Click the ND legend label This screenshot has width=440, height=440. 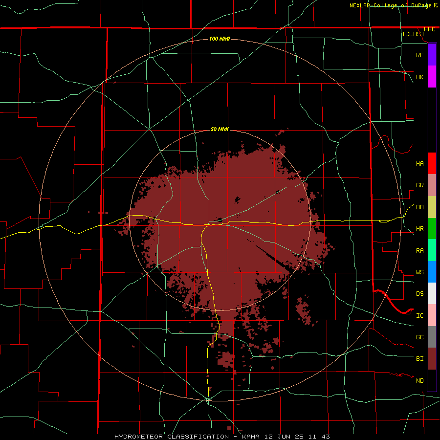point(419,381)
